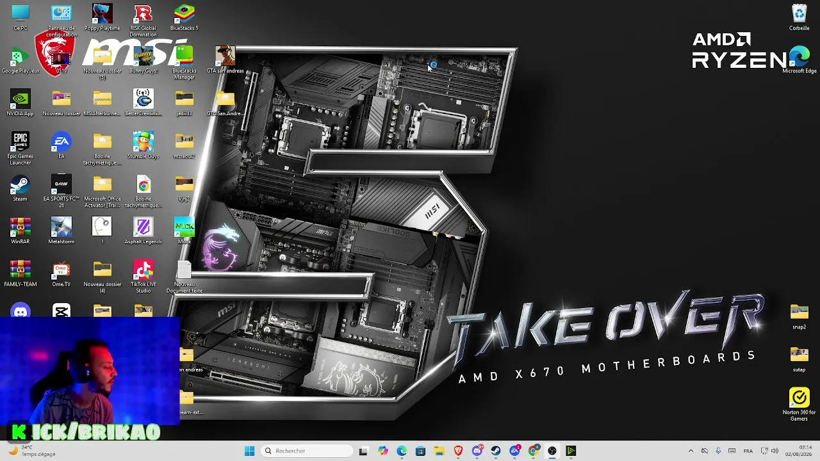
Task: Open the Windows Start menu
Action: coord(249,451)
